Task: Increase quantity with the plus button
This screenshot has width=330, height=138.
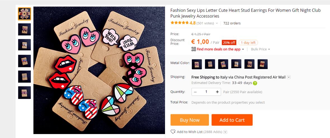Action: coord(217,92)
